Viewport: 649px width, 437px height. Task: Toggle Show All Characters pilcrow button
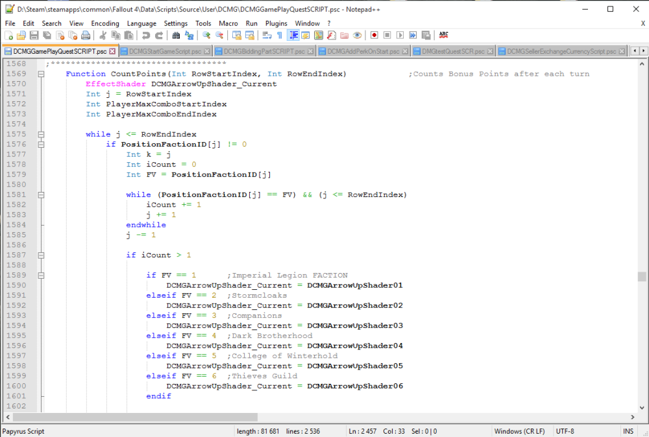point(280,36)
